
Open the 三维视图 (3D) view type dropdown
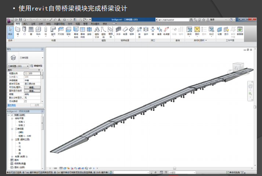point(18,66)
